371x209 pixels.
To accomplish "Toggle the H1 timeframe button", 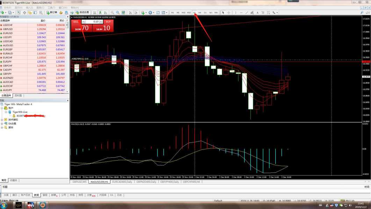I will (x=194, y=13).
